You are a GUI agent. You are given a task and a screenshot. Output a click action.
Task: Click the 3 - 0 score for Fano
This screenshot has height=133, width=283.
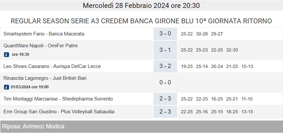click(165, 33)
